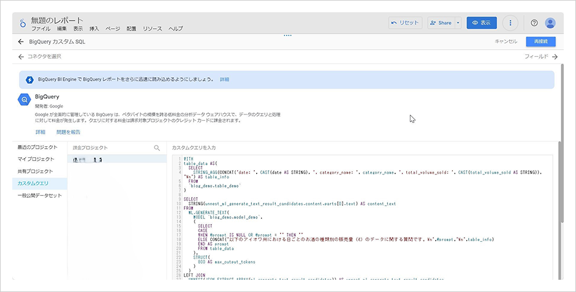The width and height of the screenshot is (576, 292).
Task: Click the LEFT JOIN line in editor
Action: pos(194,275)
